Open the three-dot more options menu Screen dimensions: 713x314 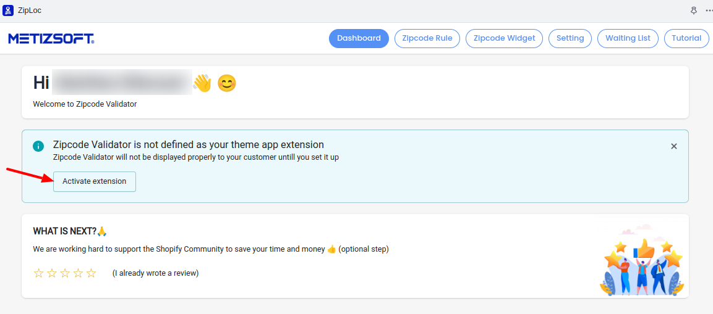click(708, 10)
